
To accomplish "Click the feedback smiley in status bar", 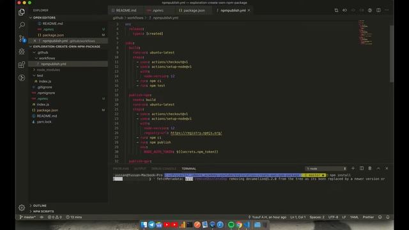I will [380, 217].
